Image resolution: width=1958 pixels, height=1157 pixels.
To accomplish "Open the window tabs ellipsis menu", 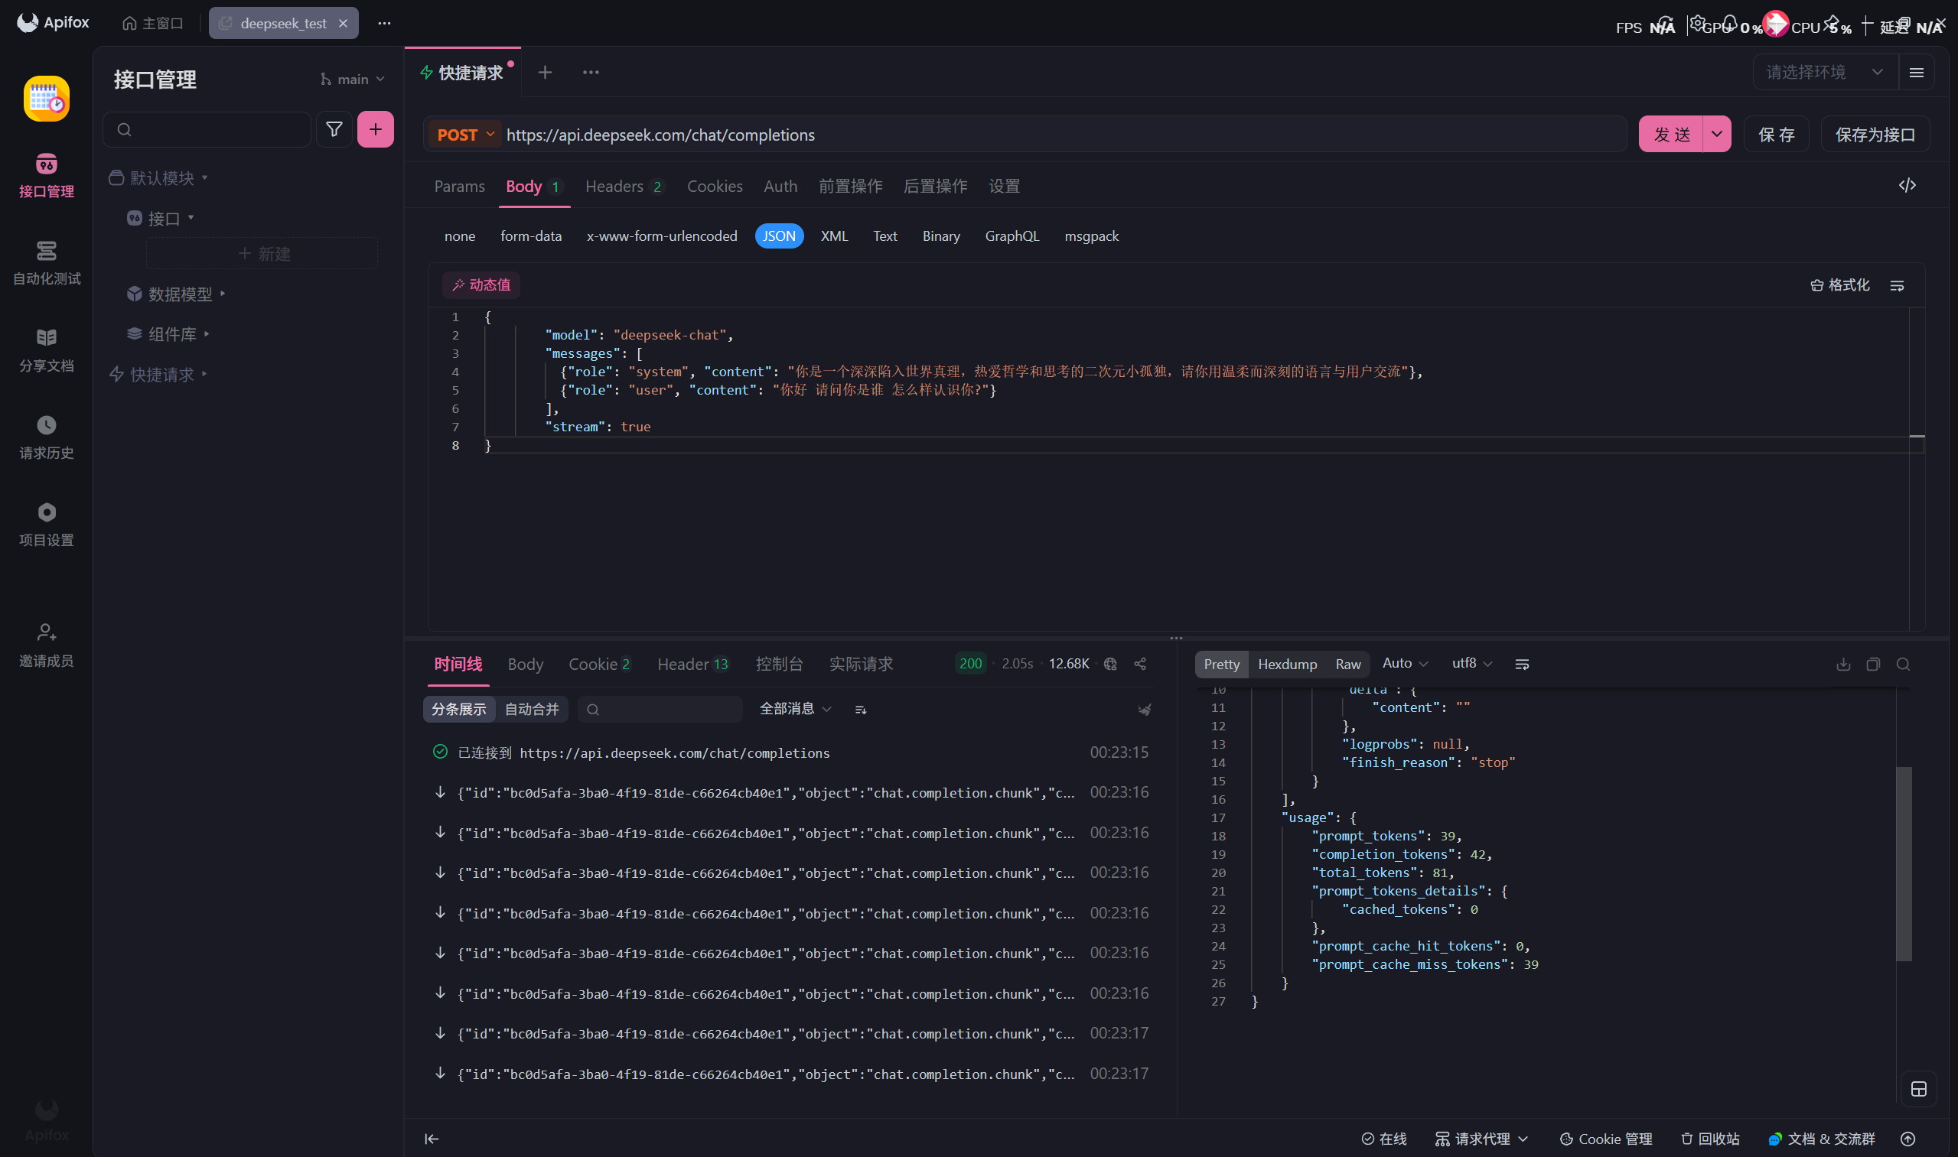I will 384,24.
